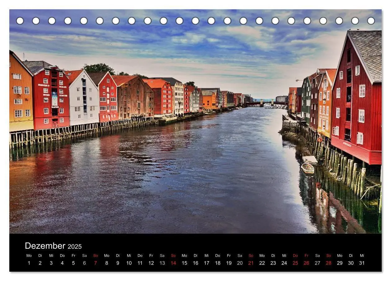Select date 19 in the calendar strip
Screen dimensions: 391x281
click(229, 263)
